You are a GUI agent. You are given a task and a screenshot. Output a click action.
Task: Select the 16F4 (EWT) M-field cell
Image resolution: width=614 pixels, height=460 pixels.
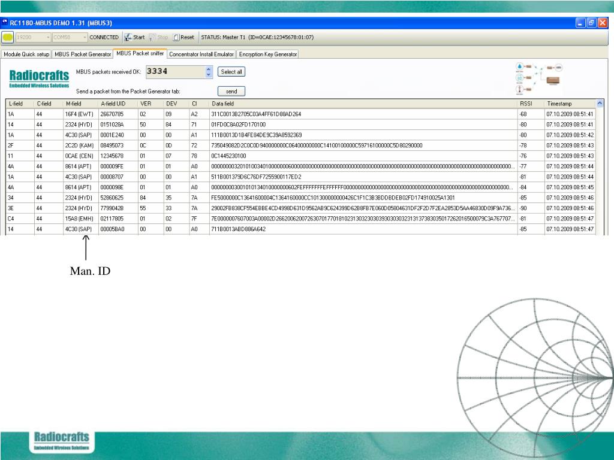coord(81,114)
